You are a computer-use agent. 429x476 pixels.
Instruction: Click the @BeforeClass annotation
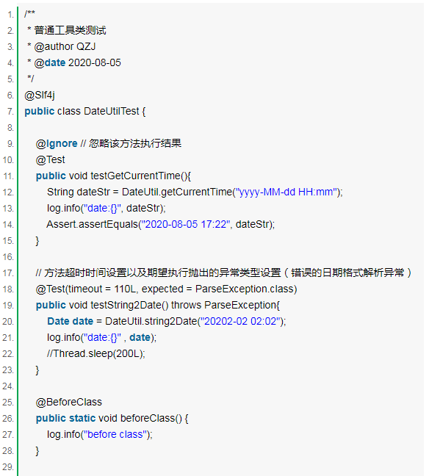click(68, 403)
